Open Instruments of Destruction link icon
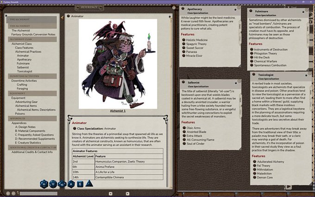Image resolution: width=315 pixels, height=197 pixels. 252,49
